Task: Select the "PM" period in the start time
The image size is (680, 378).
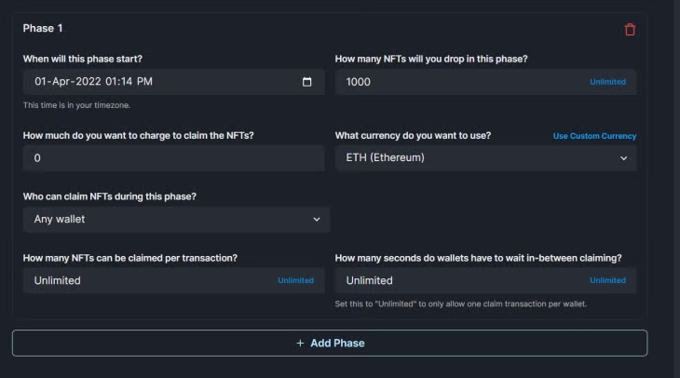Action: point(144,82)
